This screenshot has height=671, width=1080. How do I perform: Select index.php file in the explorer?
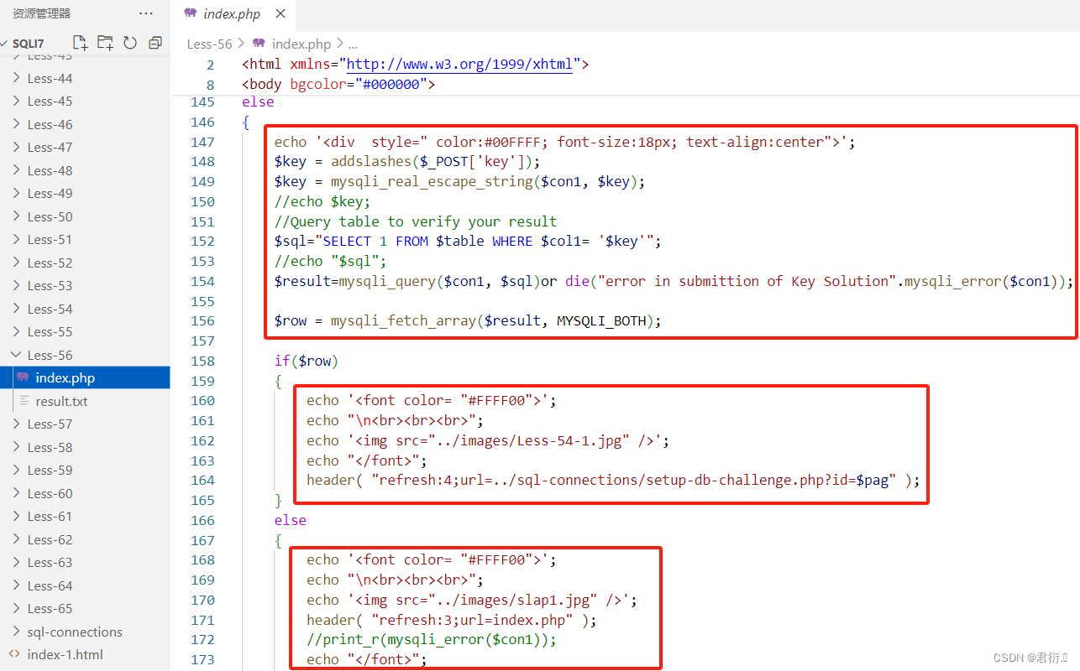(x=85, y=377)
